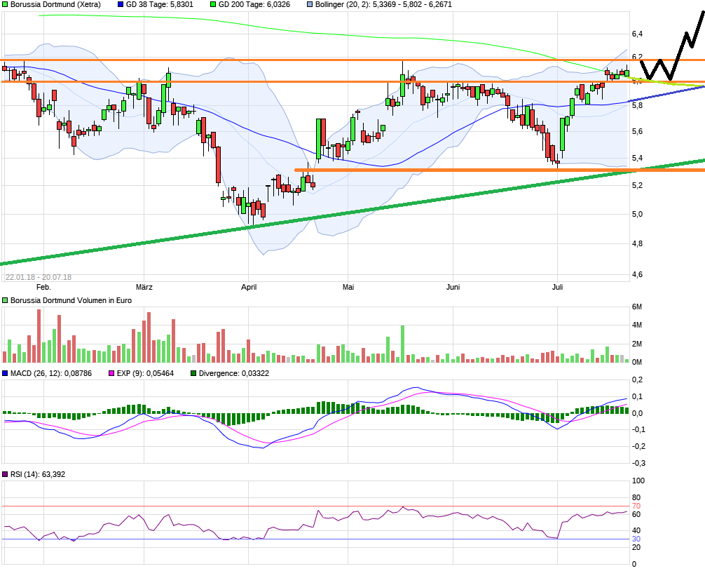Click the volume legend green square
Screen dimensions: 705x571
pos(6,300)
